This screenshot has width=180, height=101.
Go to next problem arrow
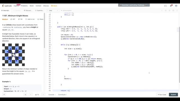43,95
